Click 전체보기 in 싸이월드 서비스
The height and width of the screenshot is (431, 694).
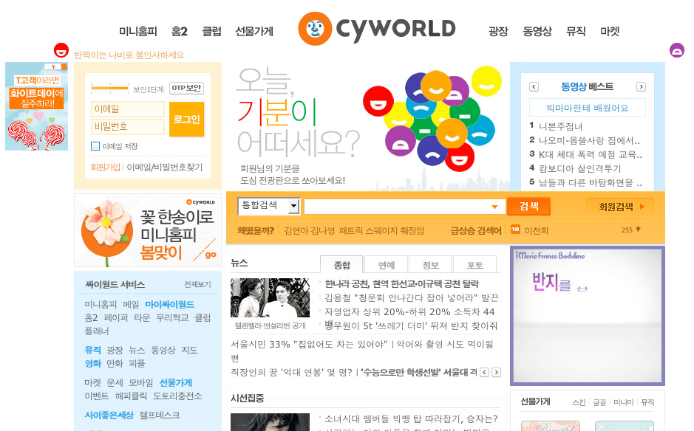(x=197, y=284)
